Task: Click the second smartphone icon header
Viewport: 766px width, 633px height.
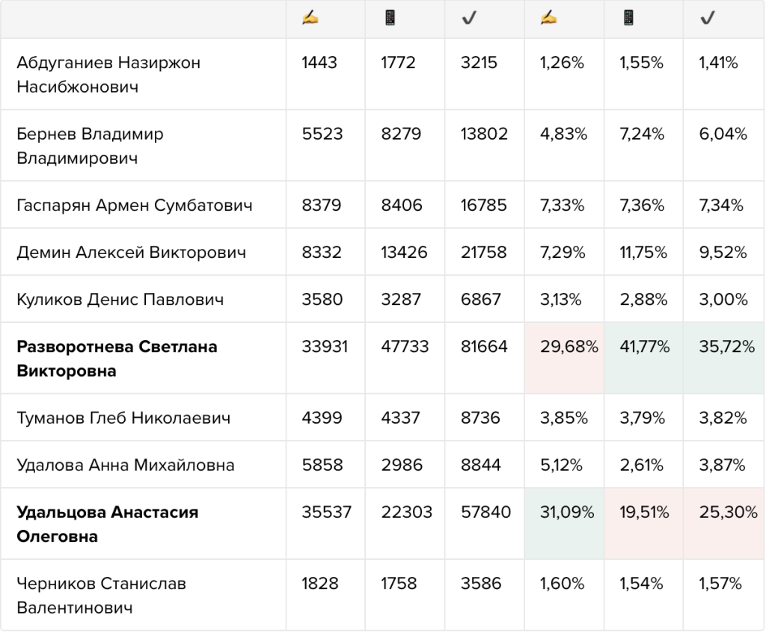Action: coord(628,18)
